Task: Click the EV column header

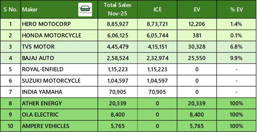Action: (x=197, y=10)
